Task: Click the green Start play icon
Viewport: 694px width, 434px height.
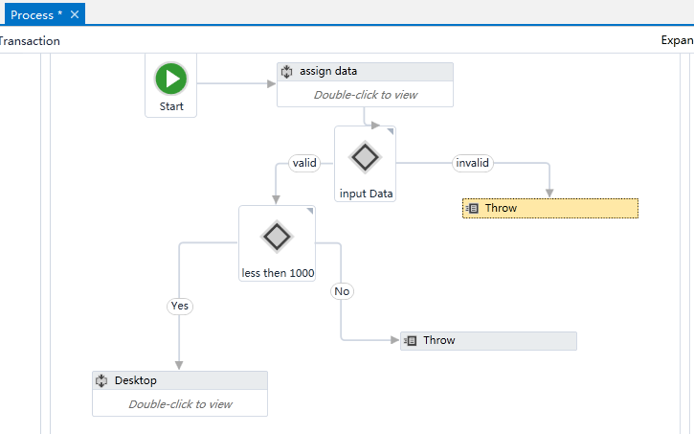Action: point(170,79)
